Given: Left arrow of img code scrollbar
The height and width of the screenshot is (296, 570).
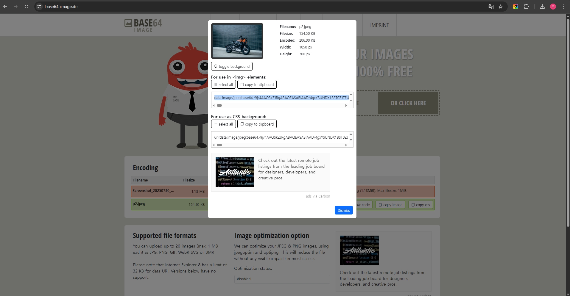Looking at the screenshot, I should (214, 105).
